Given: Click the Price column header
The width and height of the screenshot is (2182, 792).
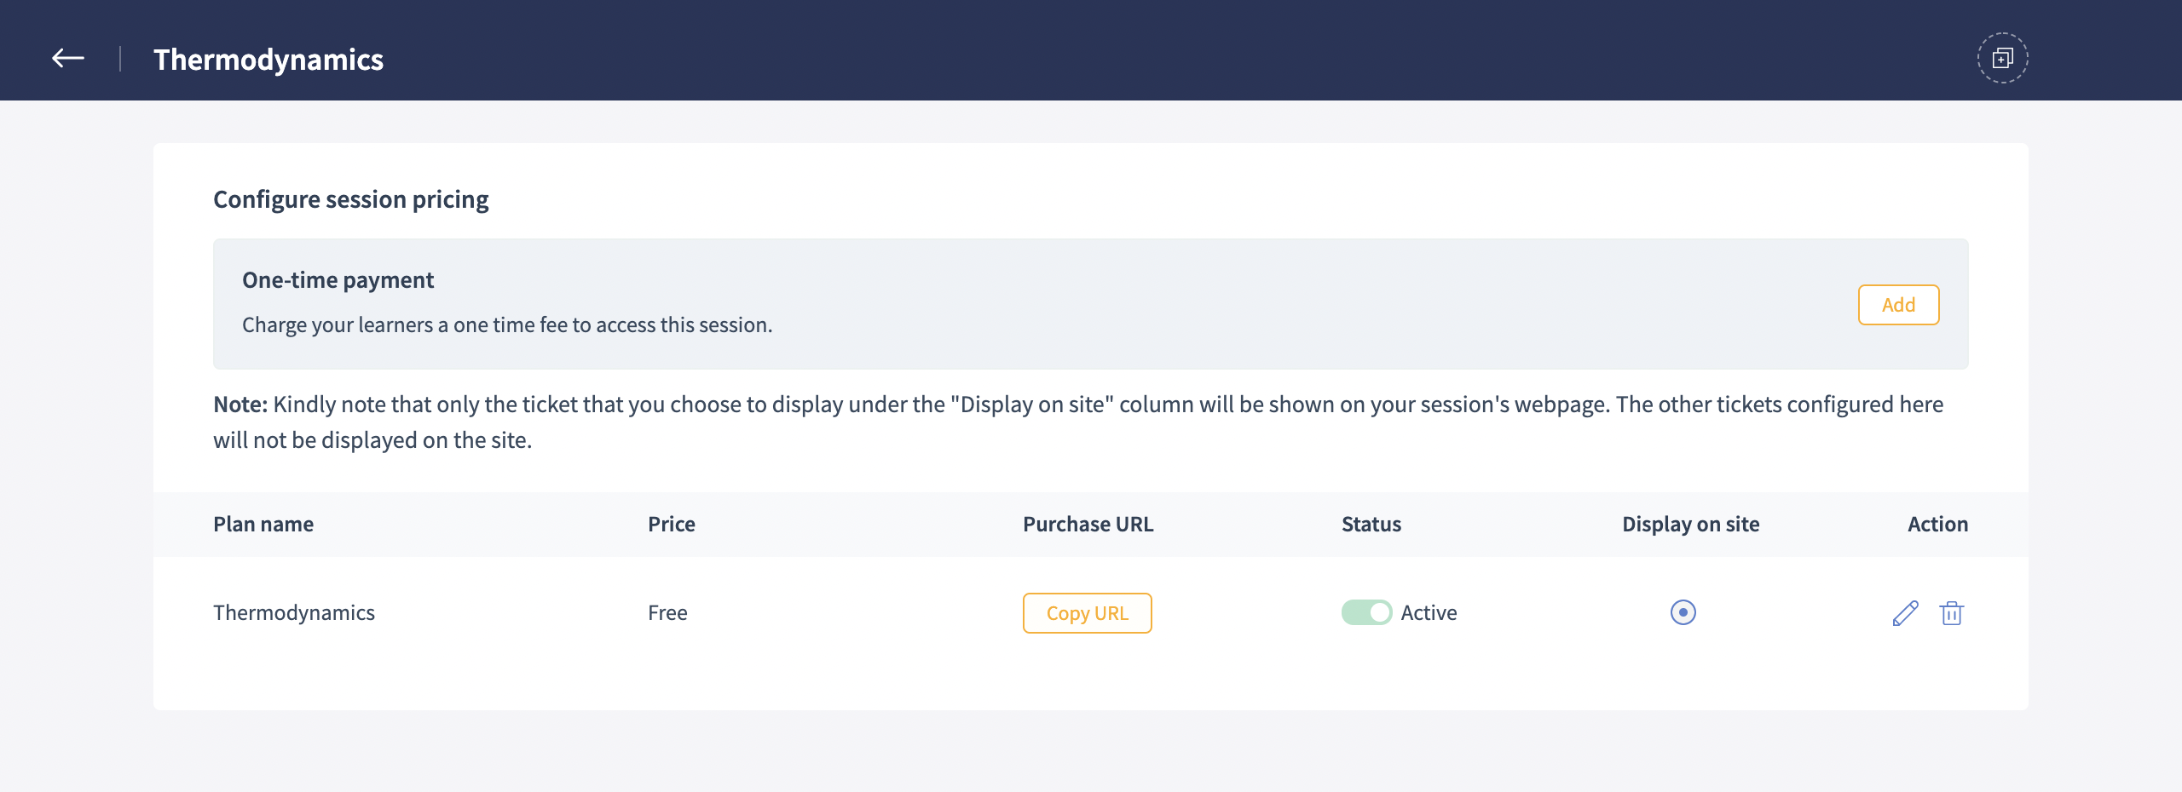Looking at the screenshot, I should pos(672,525).
